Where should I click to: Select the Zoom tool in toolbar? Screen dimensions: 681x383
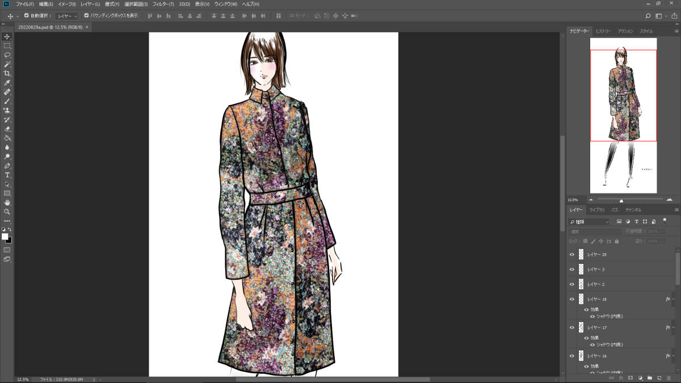tap(7, 212)
